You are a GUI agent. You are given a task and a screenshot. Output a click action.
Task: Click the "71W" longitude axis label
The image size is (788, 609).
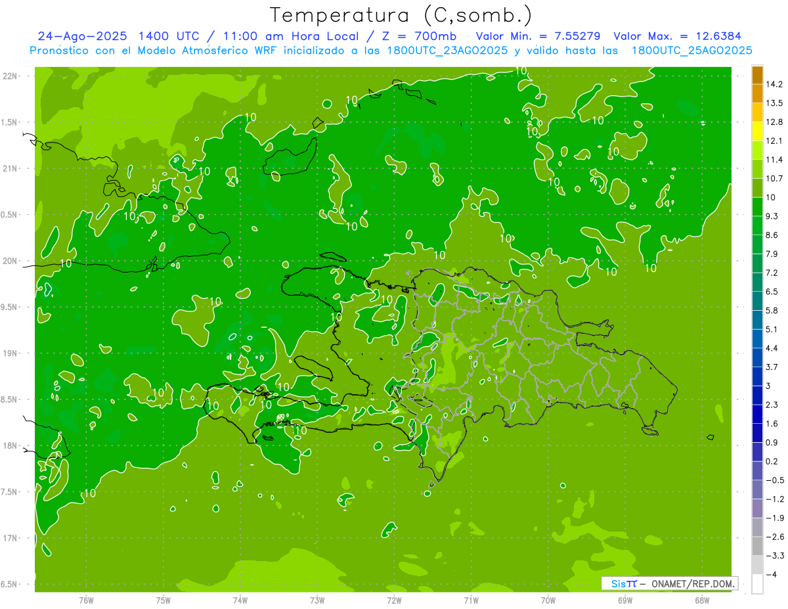coord(471,600)
